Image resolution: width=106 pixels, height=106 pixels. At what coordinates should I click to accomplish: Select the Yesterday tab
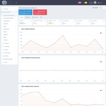coord(28,17)
